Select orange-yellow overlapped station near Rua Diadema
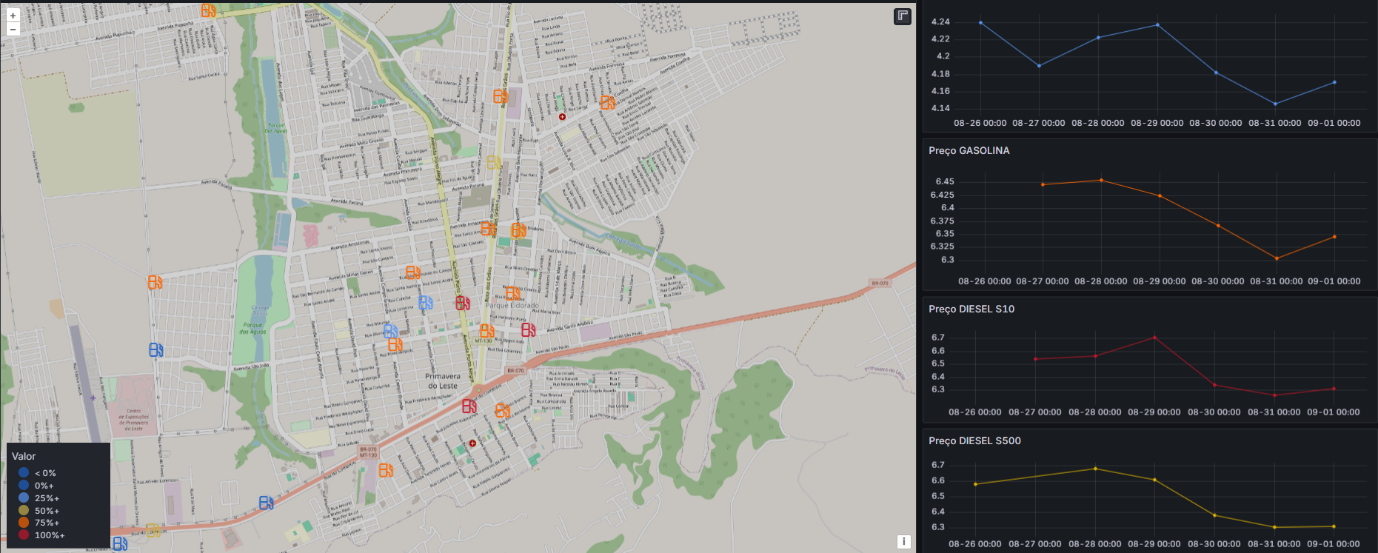 point(518,230)
